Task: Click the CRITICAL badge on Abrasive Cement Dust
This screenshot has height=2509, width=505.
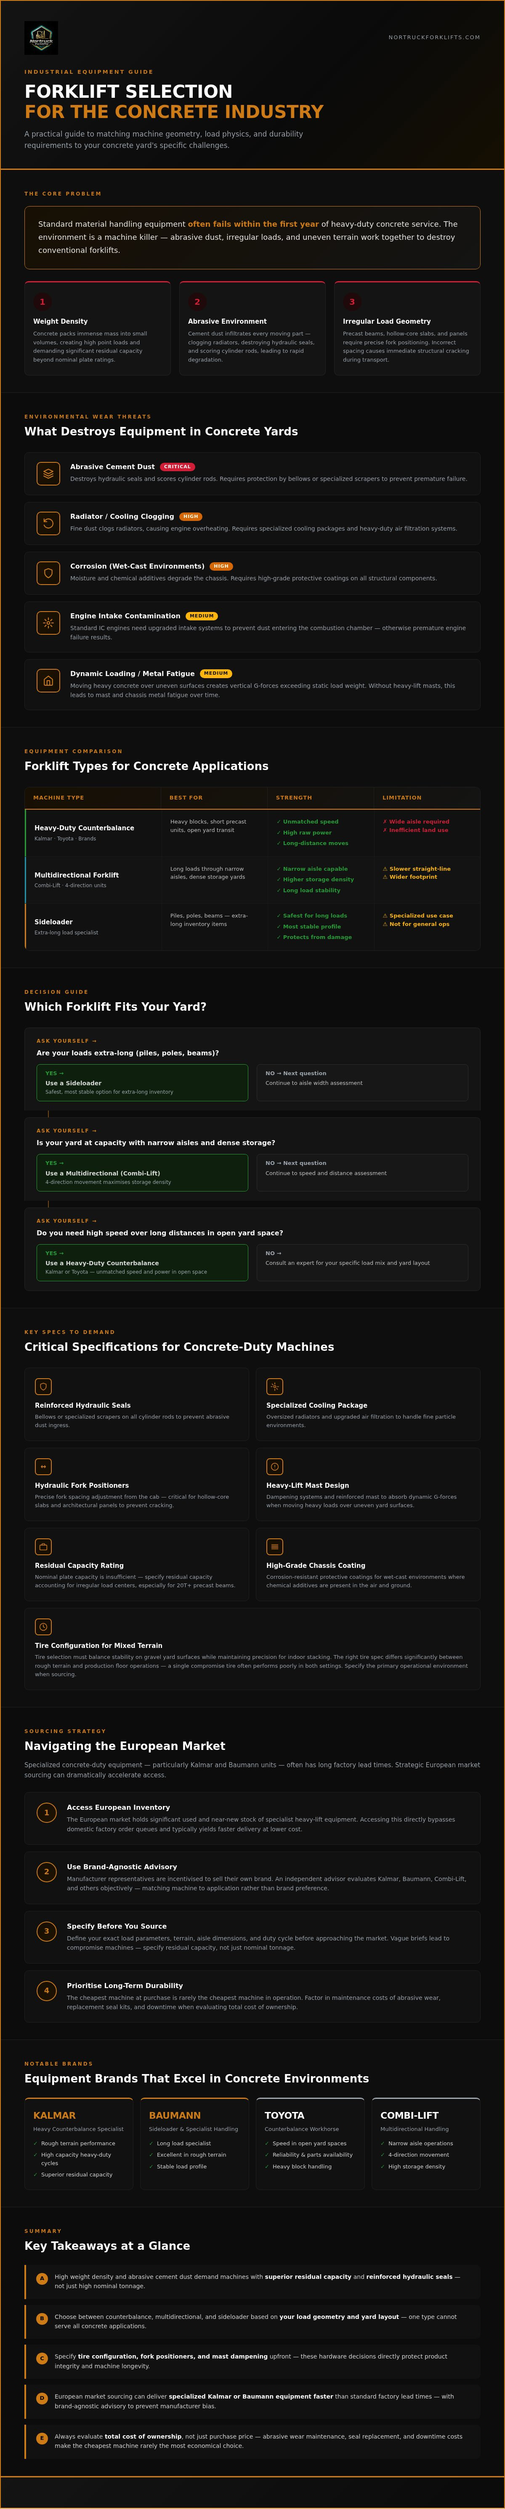Action: (x=177, y=467)
